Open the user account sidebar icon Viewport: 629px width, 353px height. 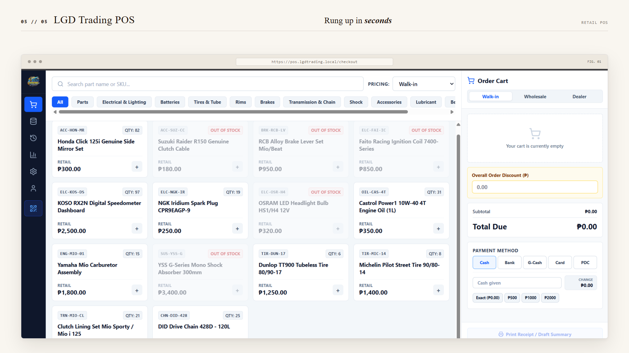[x=33, y=188]
